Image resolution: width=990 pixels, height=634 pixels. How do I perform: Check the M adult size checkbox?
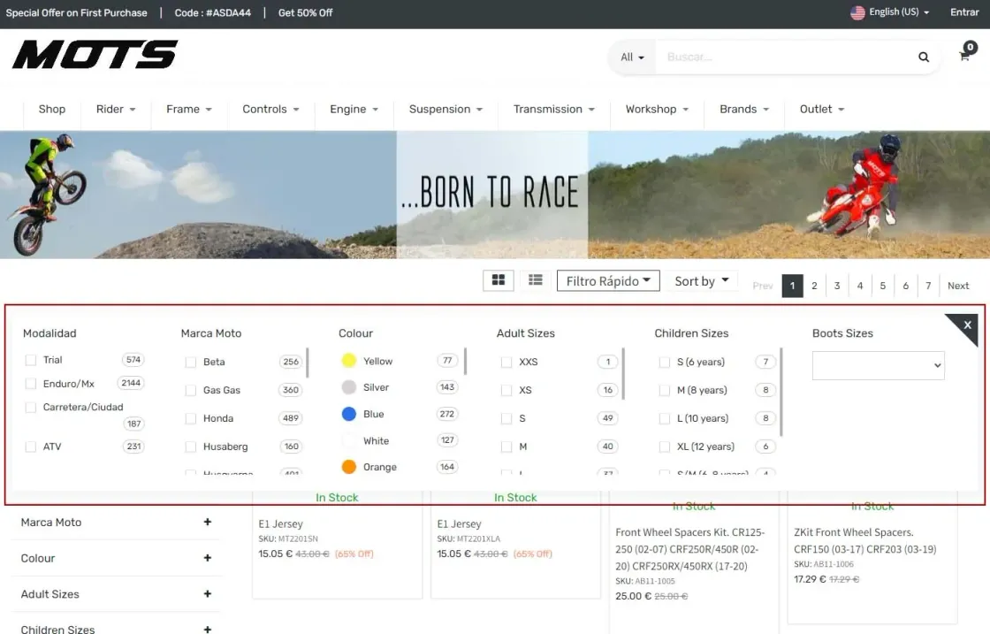pyautogui.click(x=506, y=447)
